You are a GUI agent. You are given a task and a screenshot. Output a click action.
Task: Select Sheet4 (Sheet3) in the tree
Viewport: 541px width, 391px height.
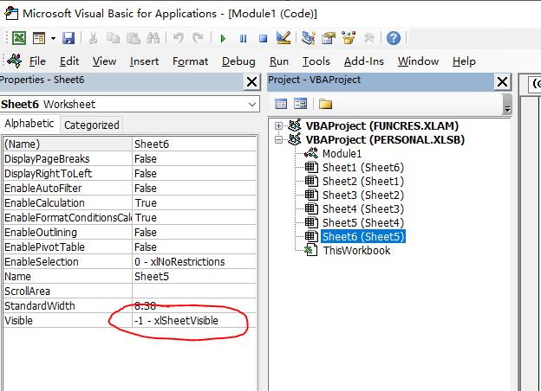click(x=362, y=209)
